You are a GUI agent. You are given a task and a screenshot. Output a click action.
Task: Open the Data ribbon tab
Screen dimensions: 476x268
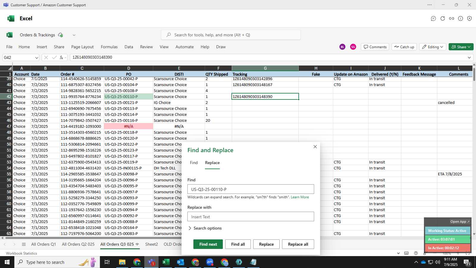click(x=129, y=47)
